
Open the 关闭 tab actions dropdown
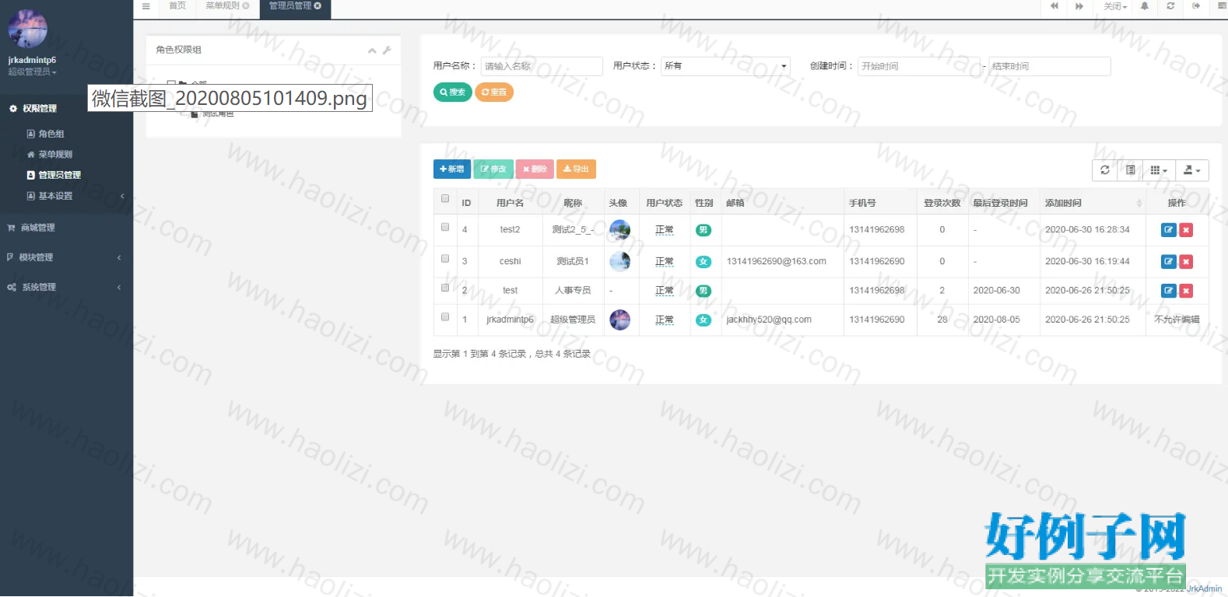1115,7
